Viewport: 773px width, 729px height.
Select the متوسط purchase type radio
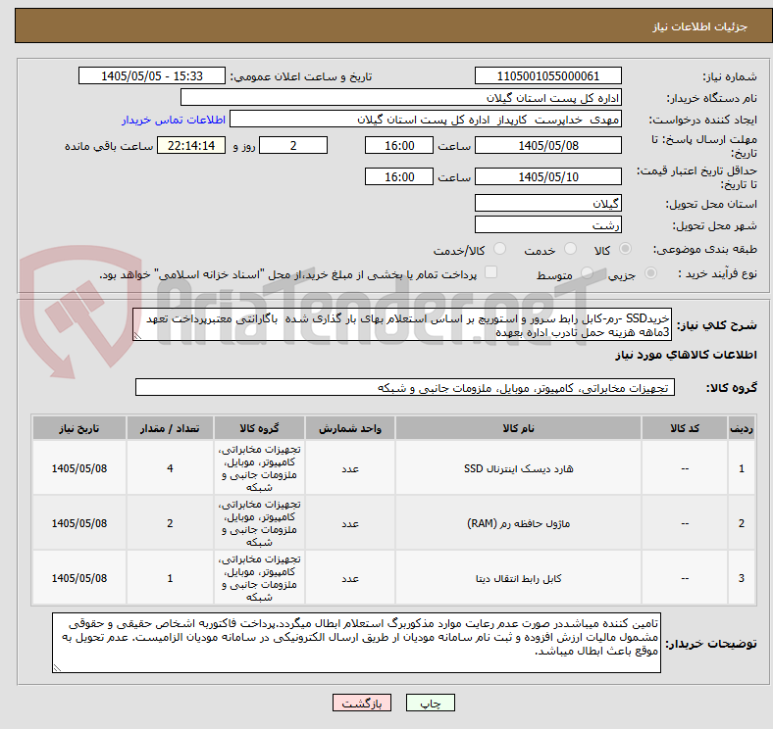[587, 272]
